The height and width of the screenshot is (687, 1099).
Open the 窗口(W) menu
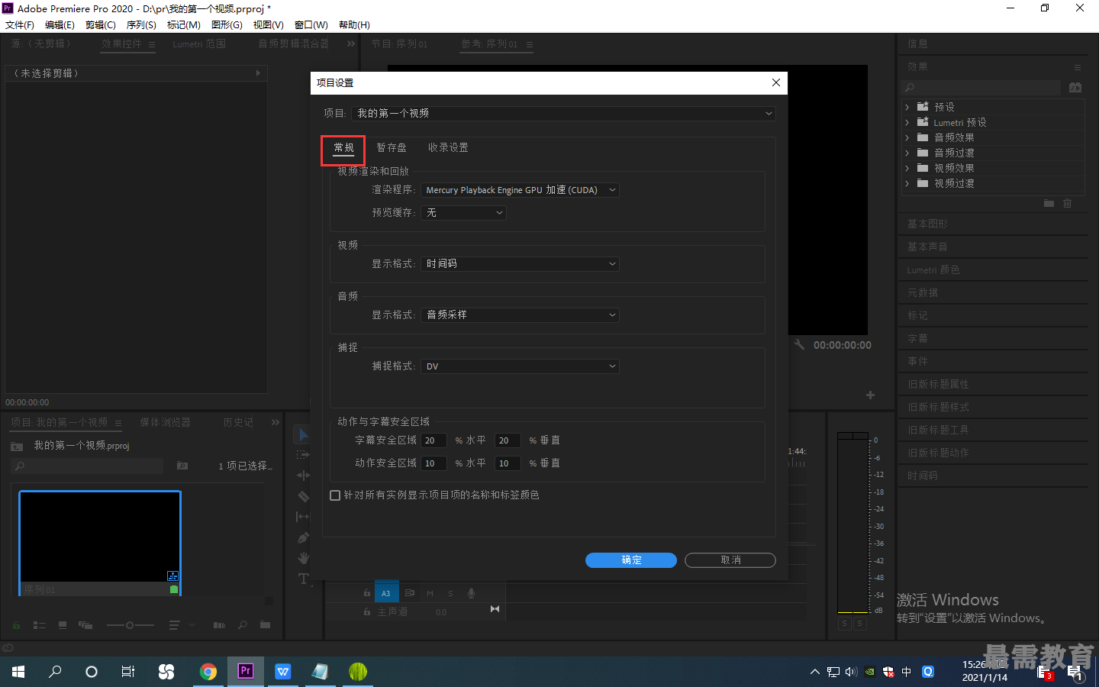[x=311, y=24]
